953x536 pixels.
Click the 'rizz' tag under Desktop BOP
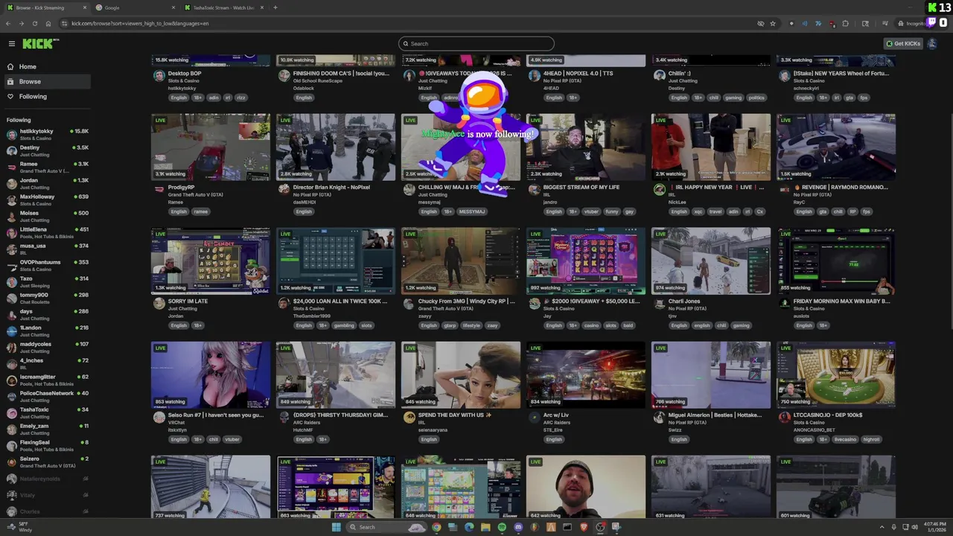240,98
